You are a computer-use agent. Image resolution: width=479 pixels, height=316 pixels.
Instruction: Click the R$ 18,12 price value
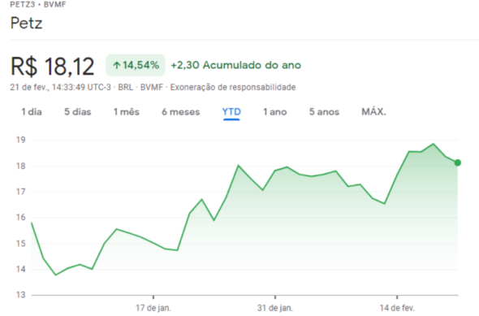(x=52, y=67)
